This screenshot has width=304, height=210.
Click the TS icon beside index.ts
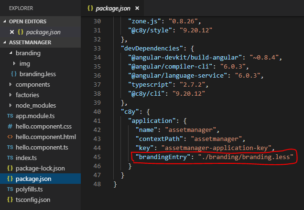(10, 158)
